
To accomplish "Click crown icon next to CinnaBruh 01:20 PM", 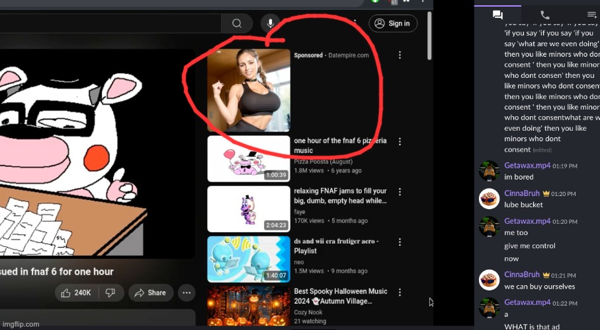I will (x=546, y=193).
